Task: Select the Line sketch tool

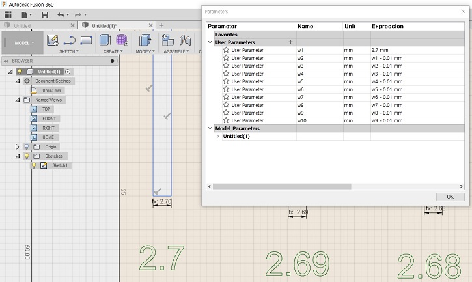Action: click(70, 40)
